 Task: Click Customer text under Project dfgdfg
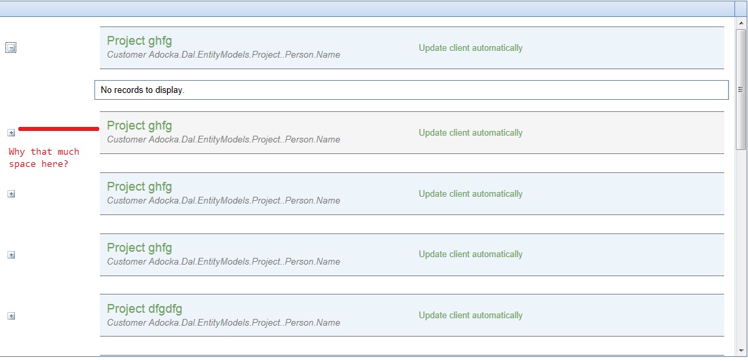(224, 322)
